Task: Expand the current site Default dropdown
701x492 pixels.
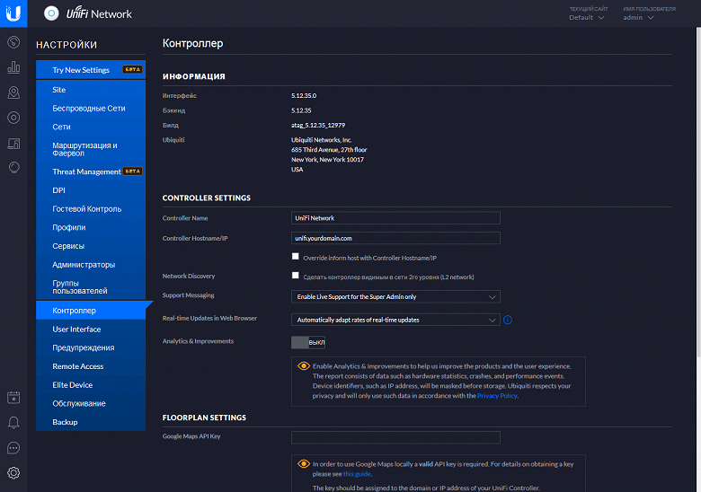Action: 587,17
